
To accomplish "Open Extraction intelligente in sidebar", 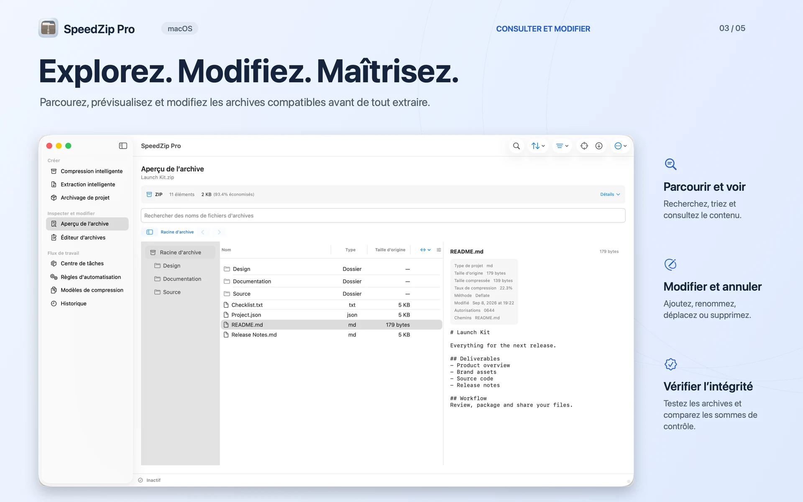I will (87, 184).
